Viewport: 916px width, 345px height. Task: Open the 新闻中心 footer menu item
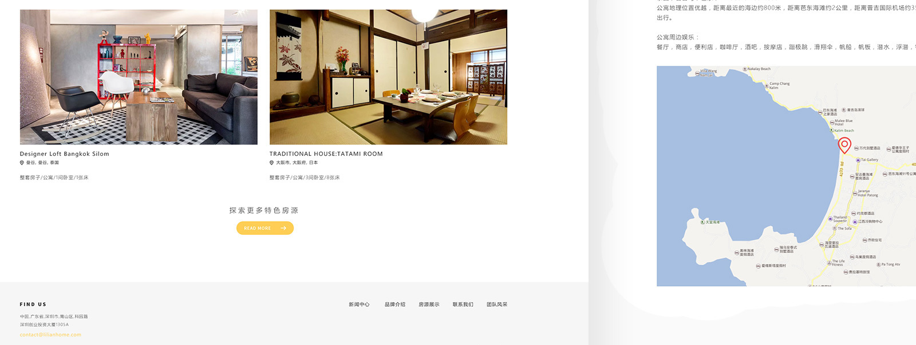359,304
